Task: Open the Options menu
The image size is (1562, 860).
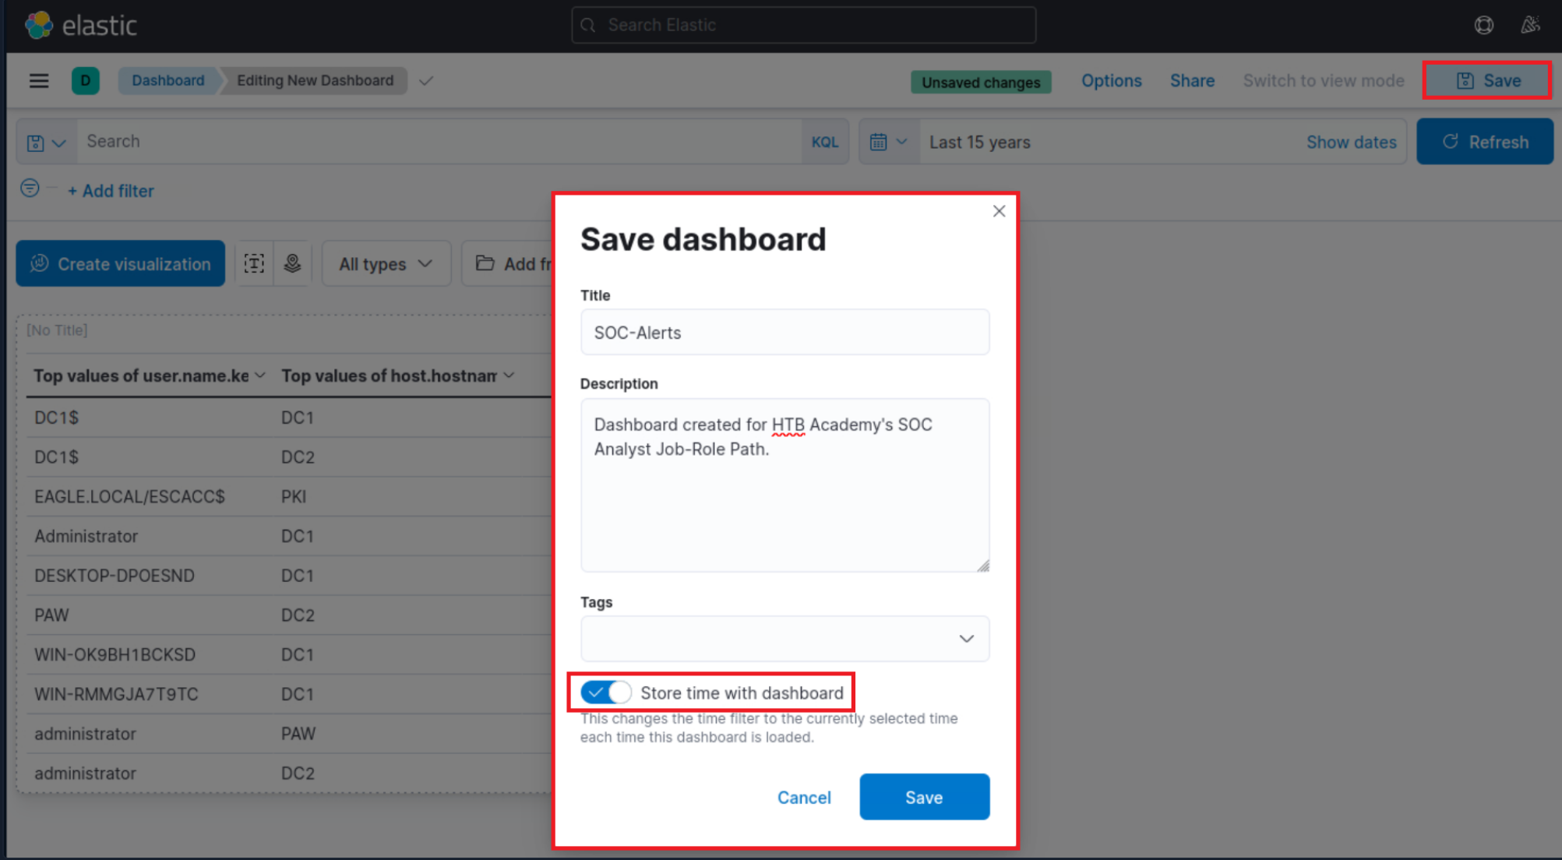Action: coord(1111,81)
